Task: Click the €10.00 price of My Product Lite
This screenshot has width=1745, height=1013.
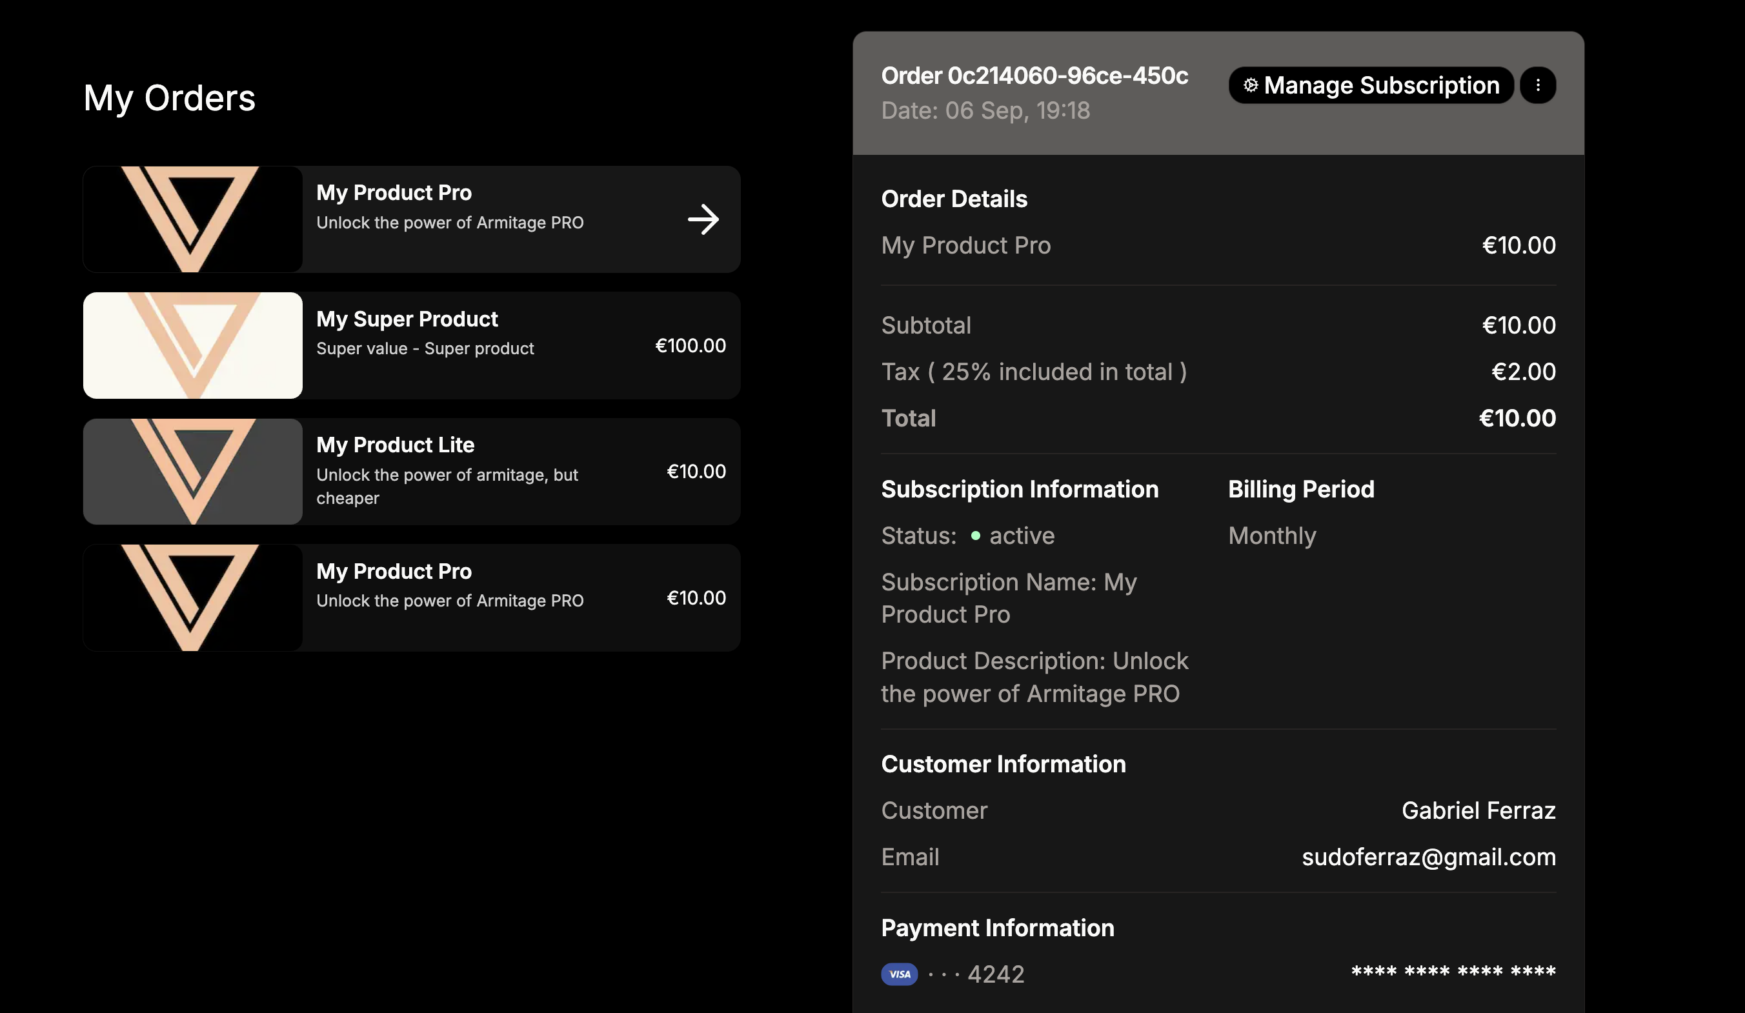Action: (x=696, y=472)
